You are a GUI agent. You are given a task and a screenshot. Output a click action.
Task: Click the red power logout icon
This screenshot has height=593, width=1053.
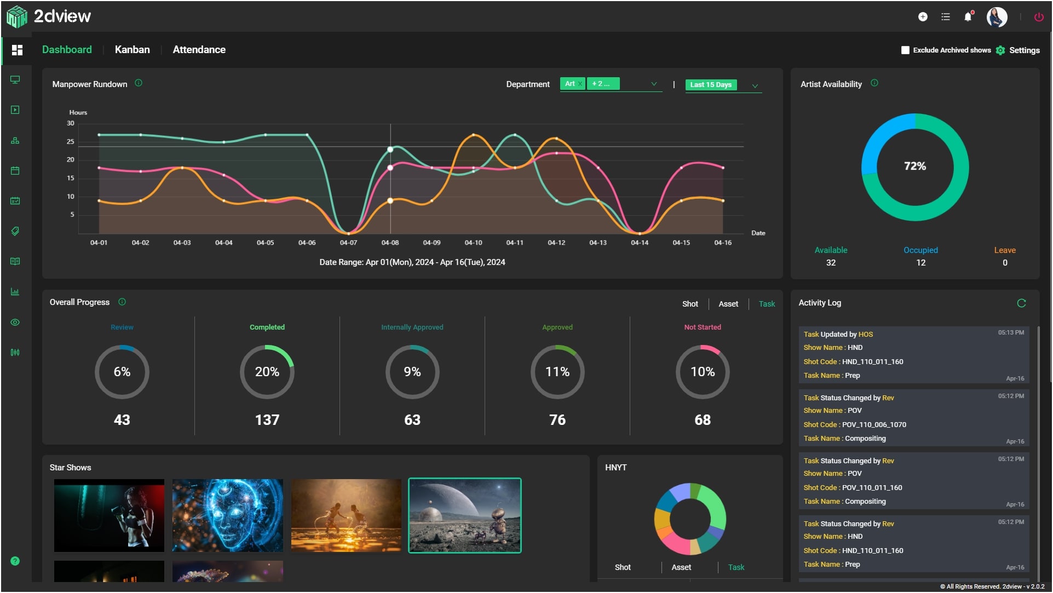coord(1038,17)
